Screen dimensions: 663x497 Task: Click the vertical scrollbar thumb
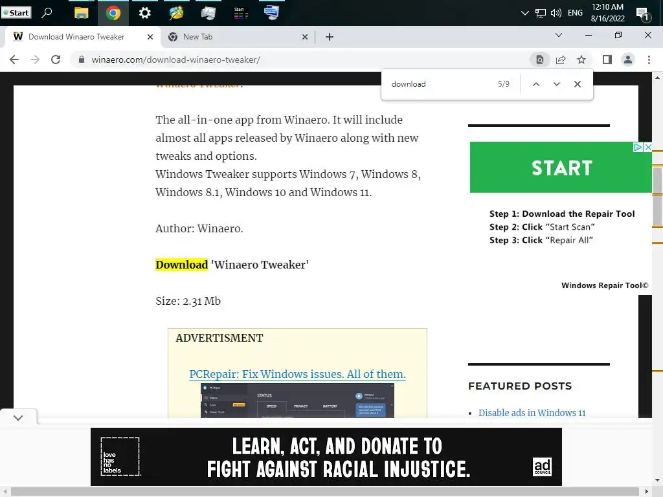point(658,197)
